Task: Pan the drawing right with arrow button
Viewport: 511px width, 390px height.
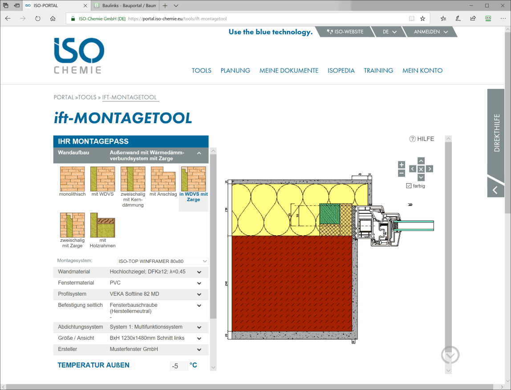Action: point(430,169)
